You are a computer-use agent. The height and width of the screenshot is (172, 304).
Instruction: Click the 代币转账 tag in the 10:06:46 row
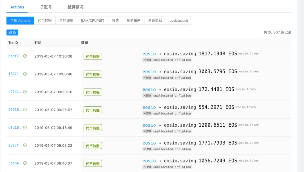[x=93, y=74]
